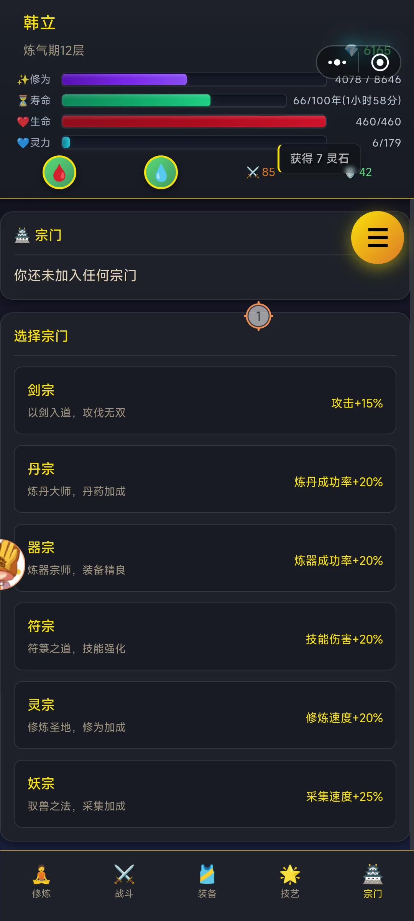Pick the 符宗 sect card
Screen dimensions: 414x921
[205, 637]
